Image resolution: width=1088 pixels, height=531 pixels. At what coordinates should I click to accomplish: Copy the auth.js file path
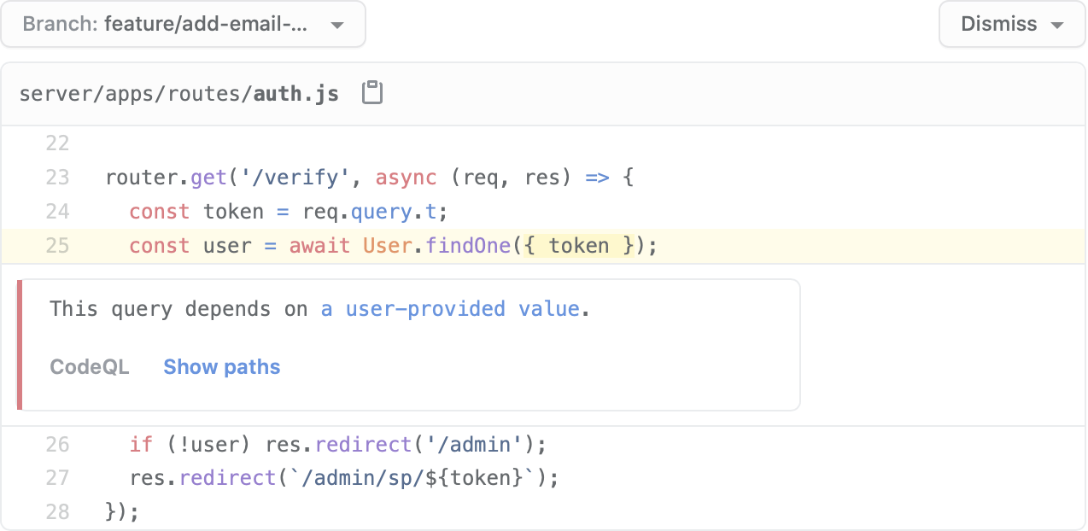coord(371,93)
